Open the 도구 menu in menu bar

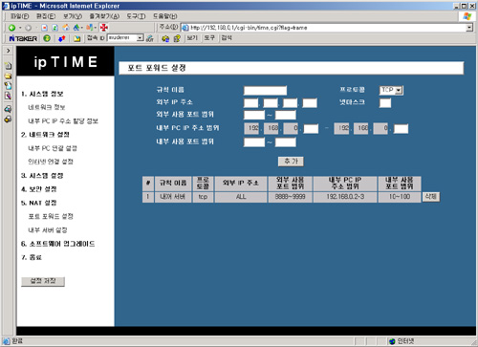click(x=136, y=16)
